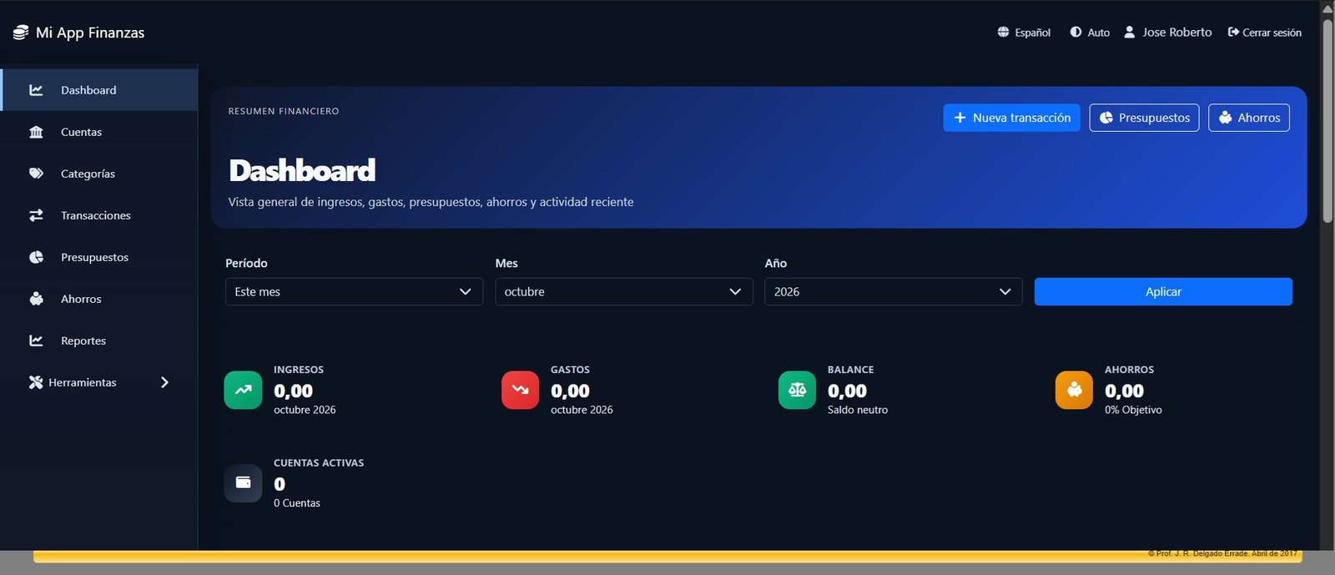Open the Mes dropdown showing octubre

(x=624, y=292)
